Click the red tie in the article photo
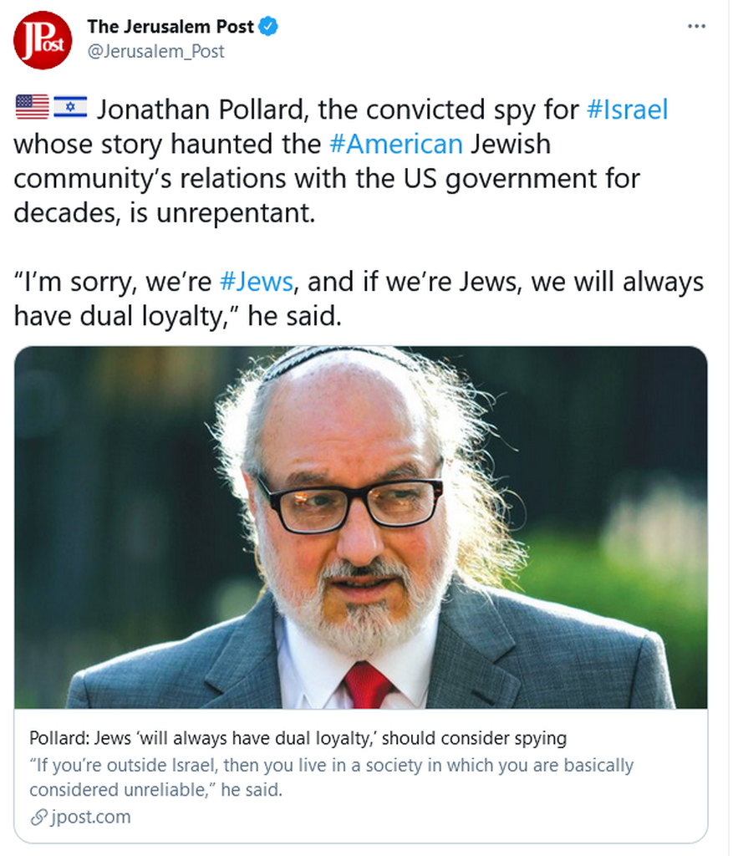Viewport: 733px width, 856px height. pyautogui.click(x=368, y=684)
